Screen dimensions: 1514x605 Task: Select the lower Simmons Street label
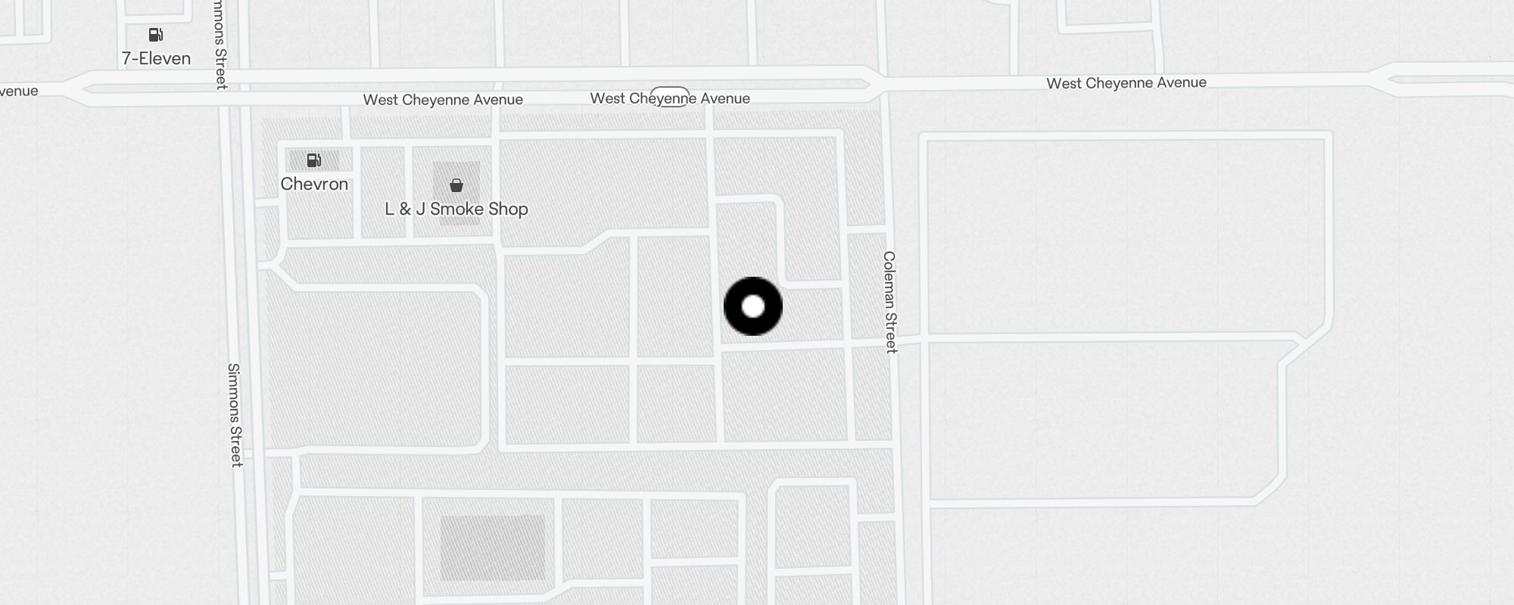tap(235, 415)
